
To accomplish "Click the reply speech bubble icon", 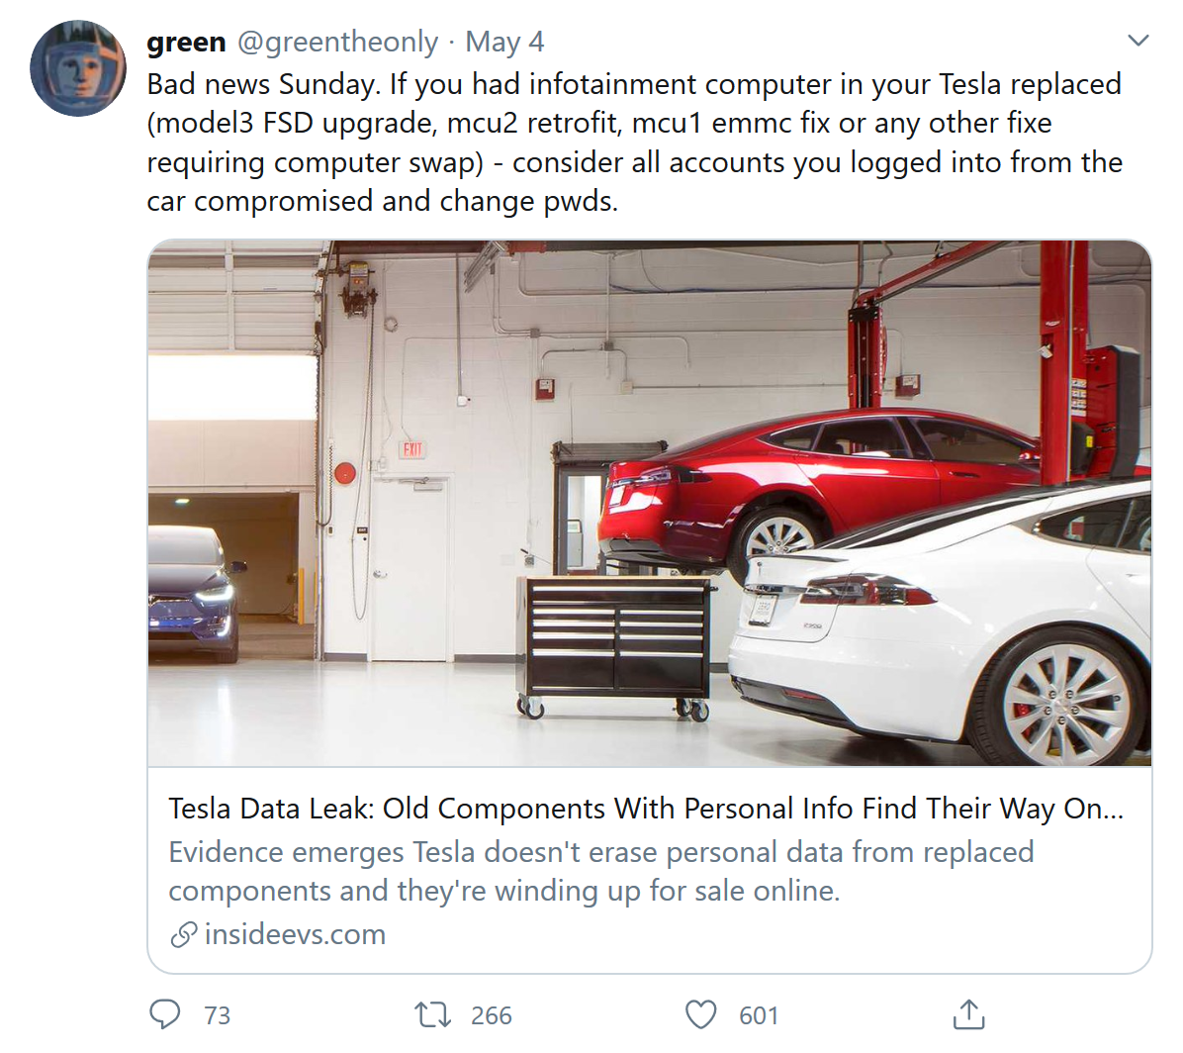I will coord(165,1014).
